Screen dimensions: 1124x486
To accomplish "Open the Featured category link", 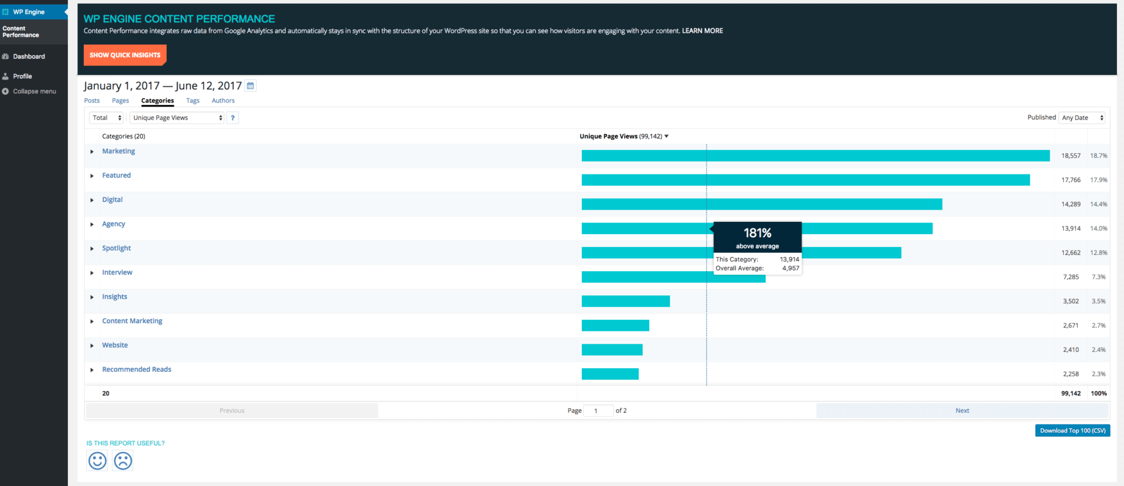I will (116, 175).
